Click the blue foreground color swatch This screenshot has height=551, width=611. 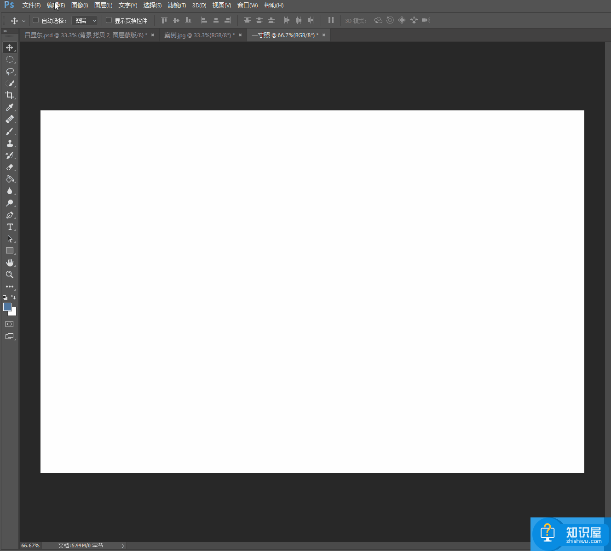click(x=7, y=306)
